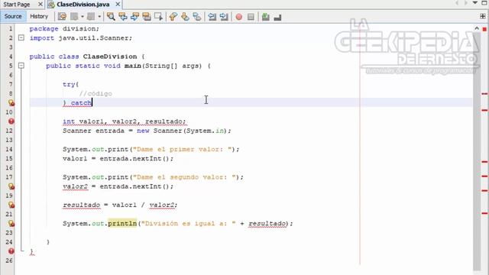Place cursor in 'package division;' line
The image size is (489, 275).
pos(64,29)
